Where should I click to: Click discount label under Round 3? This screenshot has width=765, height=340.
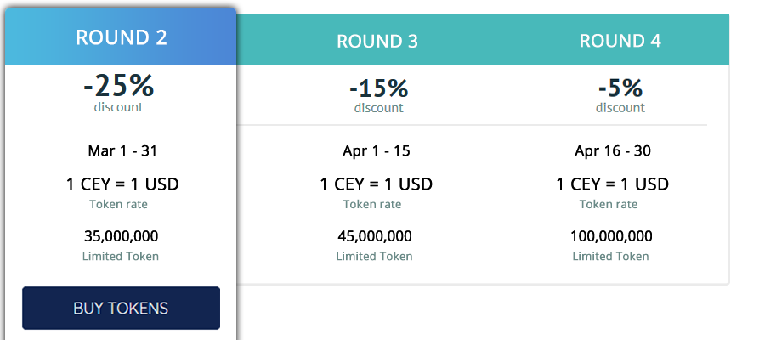tap(378, 108)
